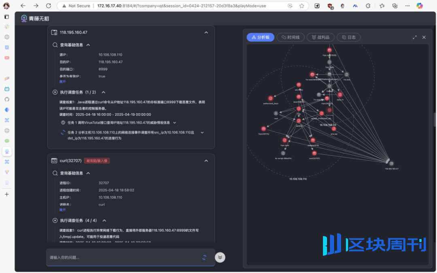
Task: Collapse 查询基础信息 under 118.195.160.47
Action: pos(88,45)
